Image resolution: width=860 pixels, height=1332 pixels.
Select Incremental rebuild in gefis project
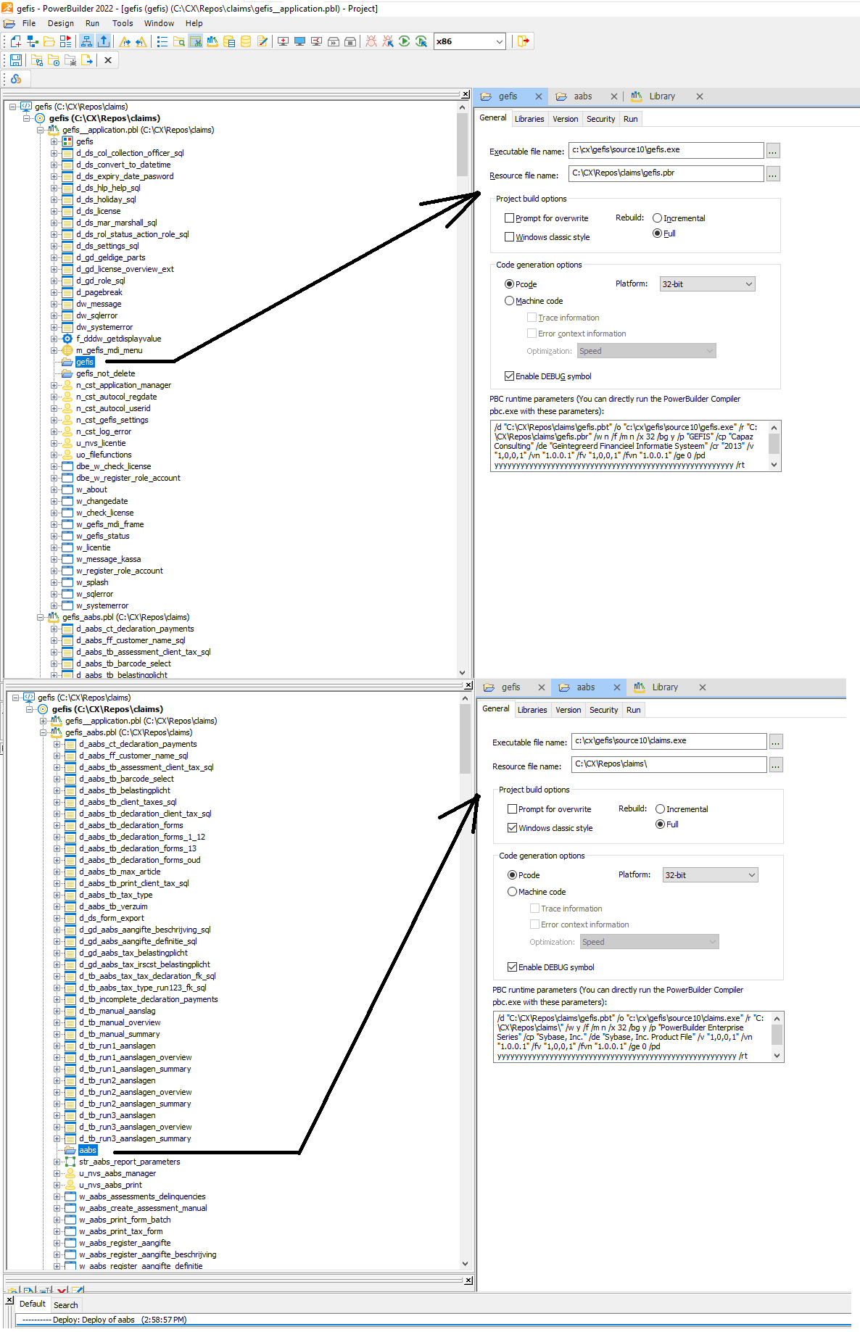tap(657, 218)
